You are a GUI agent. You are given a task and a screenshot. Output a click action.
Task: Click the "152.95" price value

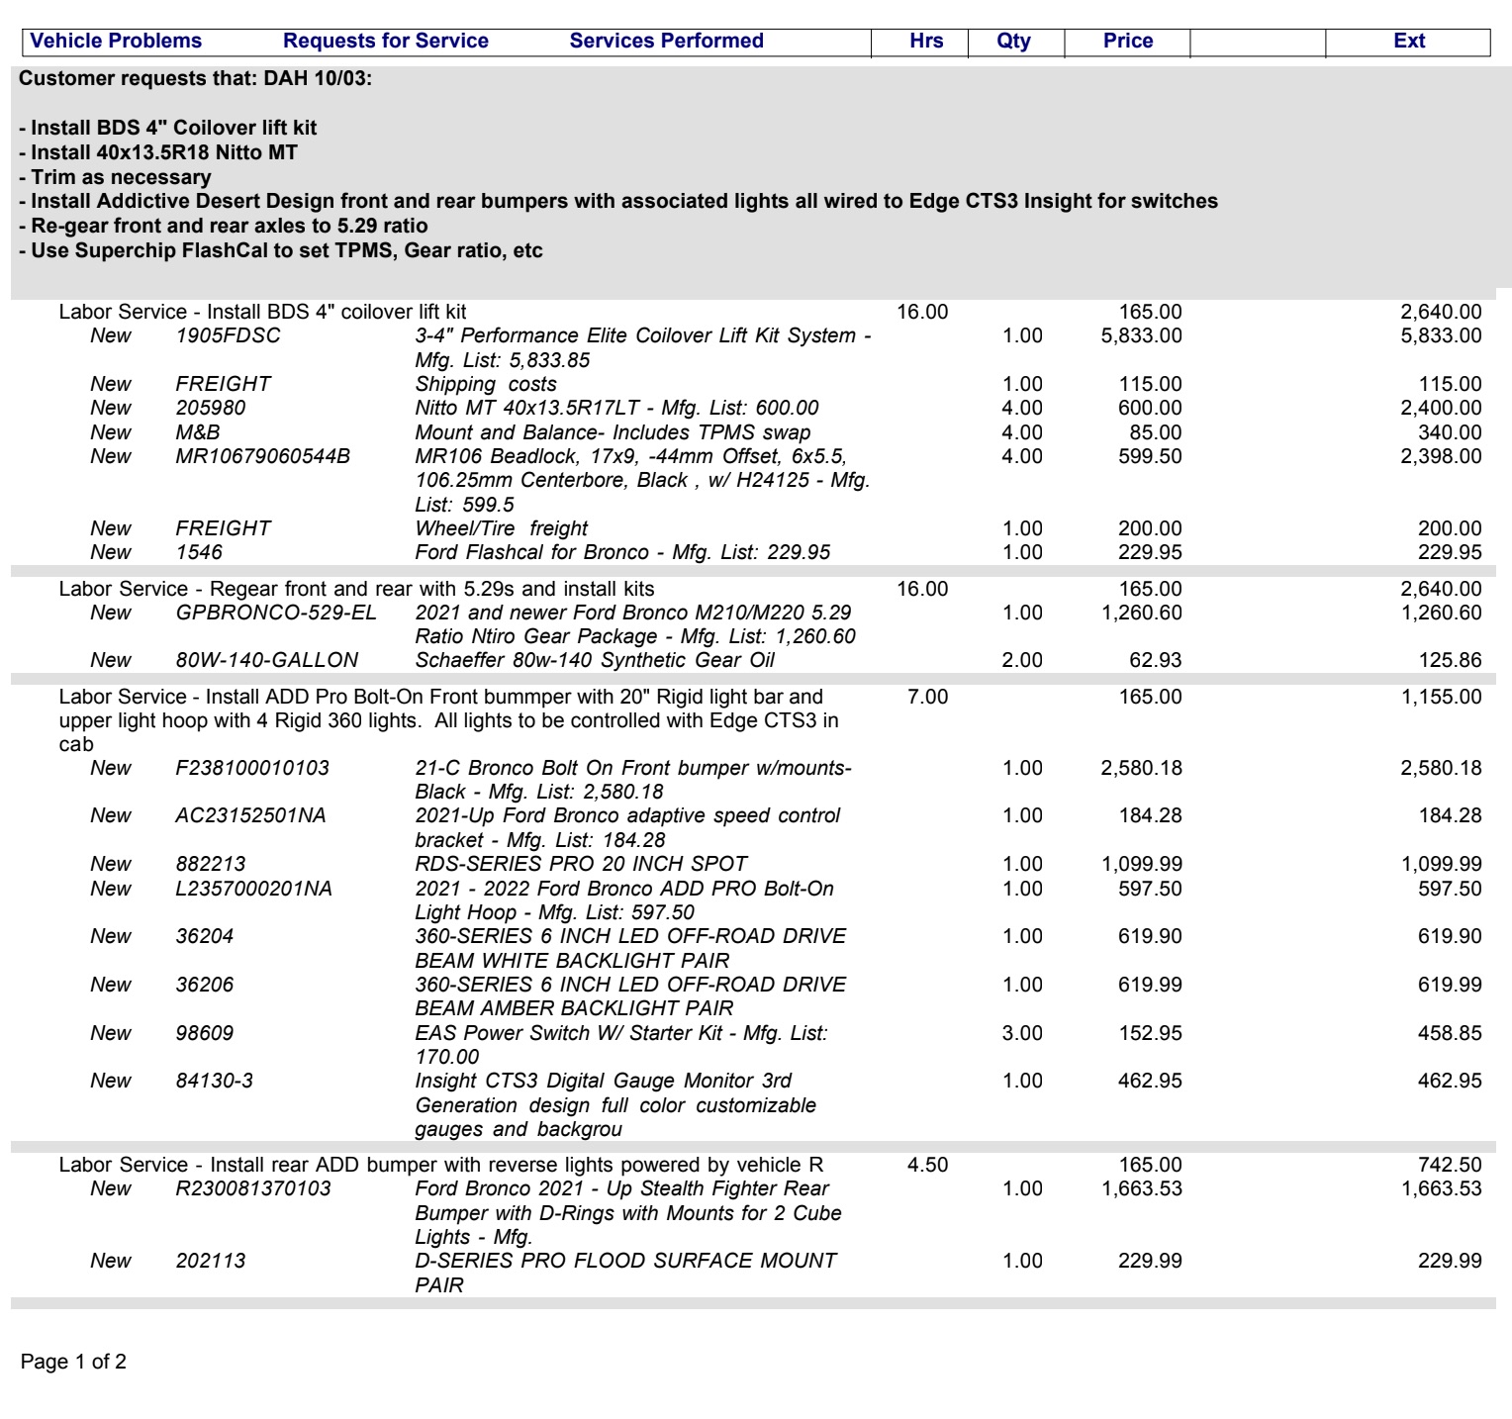(x=1150, y=1034)
